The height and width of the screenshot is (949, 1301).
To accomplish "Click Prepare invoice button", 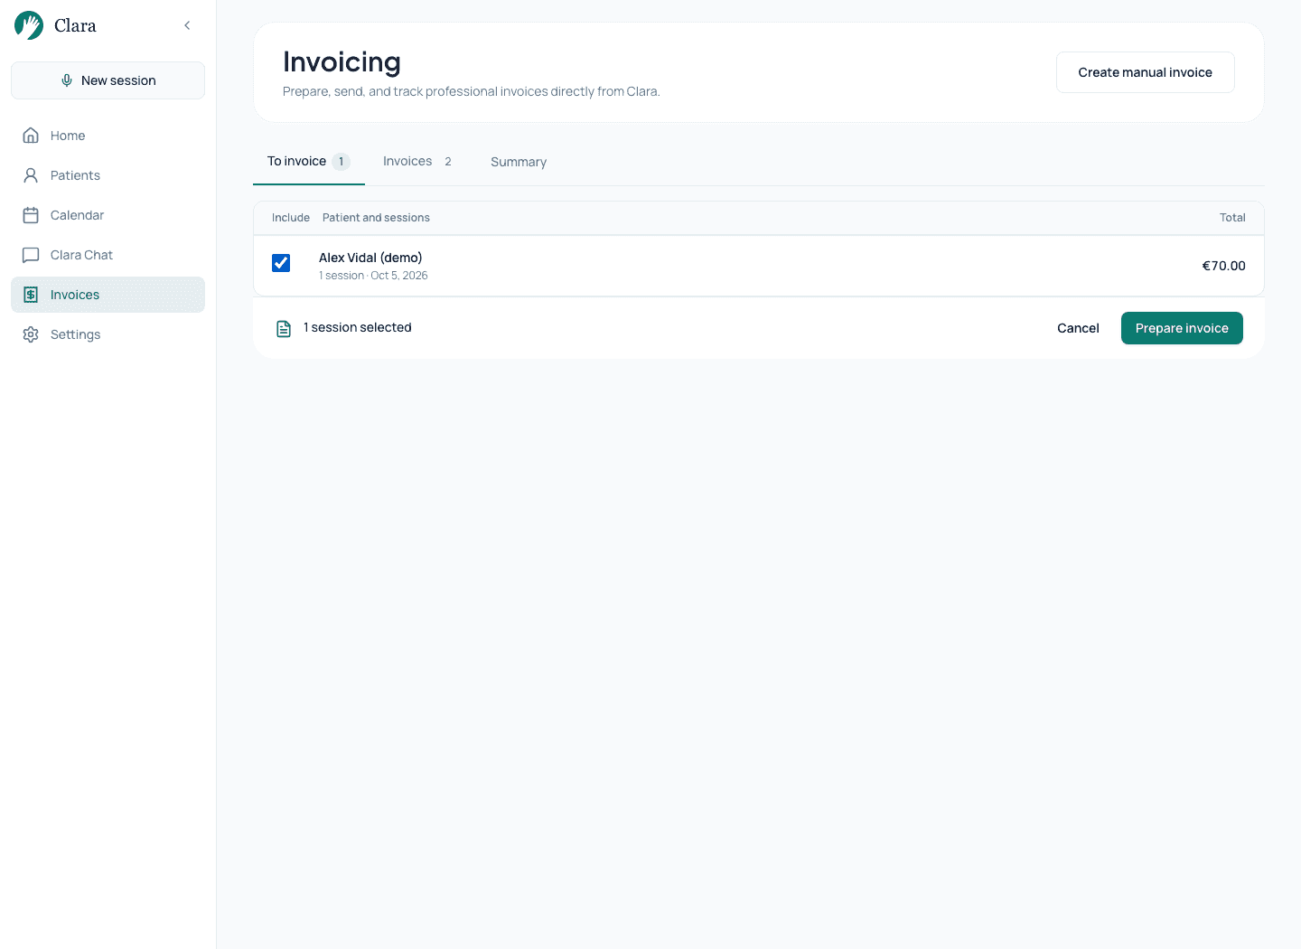I will [1182, 328].
